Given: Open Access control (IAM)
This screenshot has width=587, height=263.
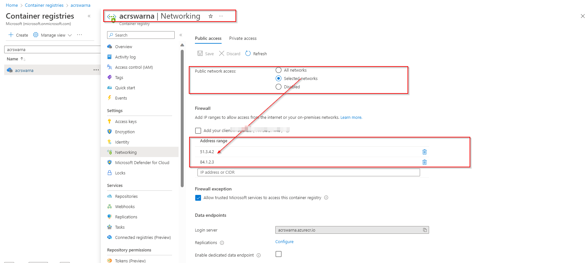Looking at the screenshot, I should pos(134,67).
